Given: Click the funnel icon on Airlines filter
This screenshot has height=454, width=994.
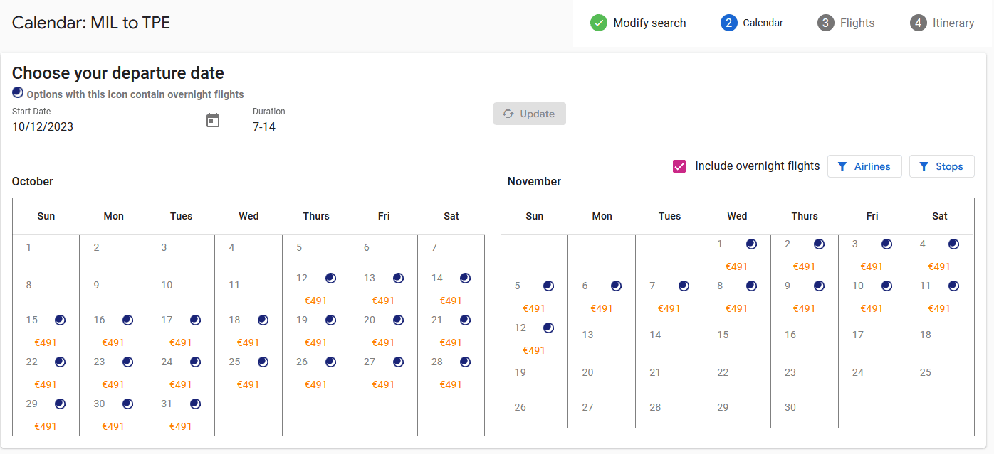Looking at the screenshot, I should [x=842, y=166].
